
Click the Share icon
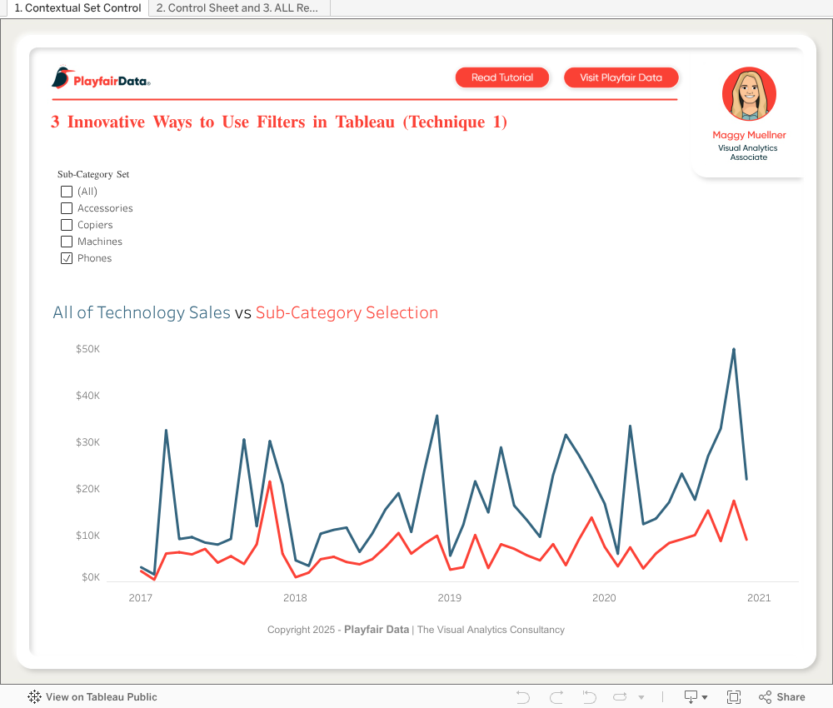[x=781, y=697]
